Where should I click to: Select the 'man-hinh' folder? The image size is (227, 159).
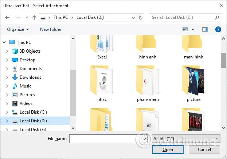(x=193, y=47)
